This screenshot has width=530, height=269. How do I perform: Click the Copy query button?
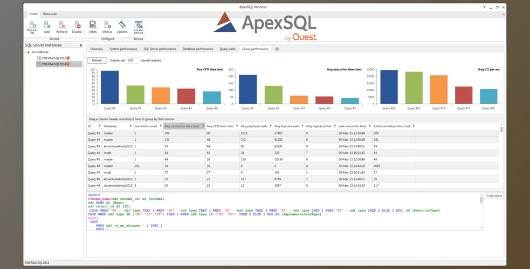494,196
